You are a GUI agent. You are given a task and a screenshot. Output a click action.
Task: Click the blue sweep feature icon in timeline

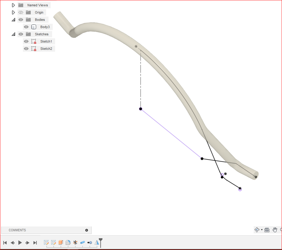click(83, 242)
